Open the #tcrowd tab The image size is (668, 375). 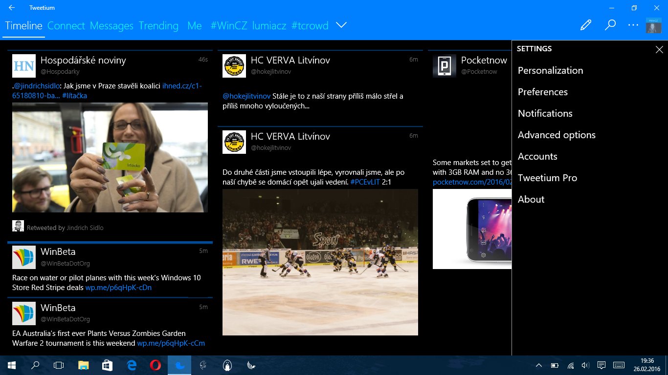click(x=310, y=26)
